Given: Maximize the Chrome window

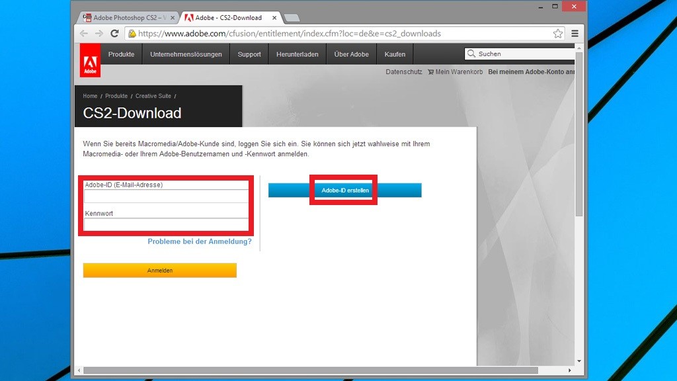Looking at the screenshot, I should click(555, 7).
